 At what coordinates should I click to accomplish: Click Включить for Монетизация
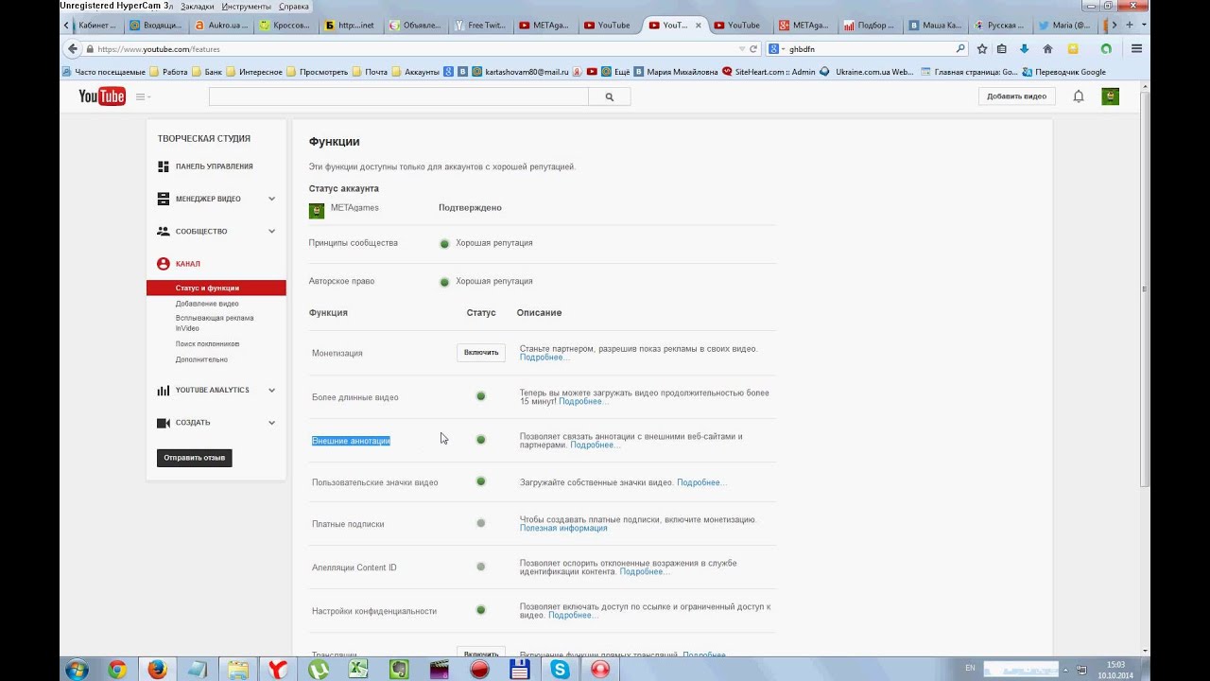coord(481,353)
